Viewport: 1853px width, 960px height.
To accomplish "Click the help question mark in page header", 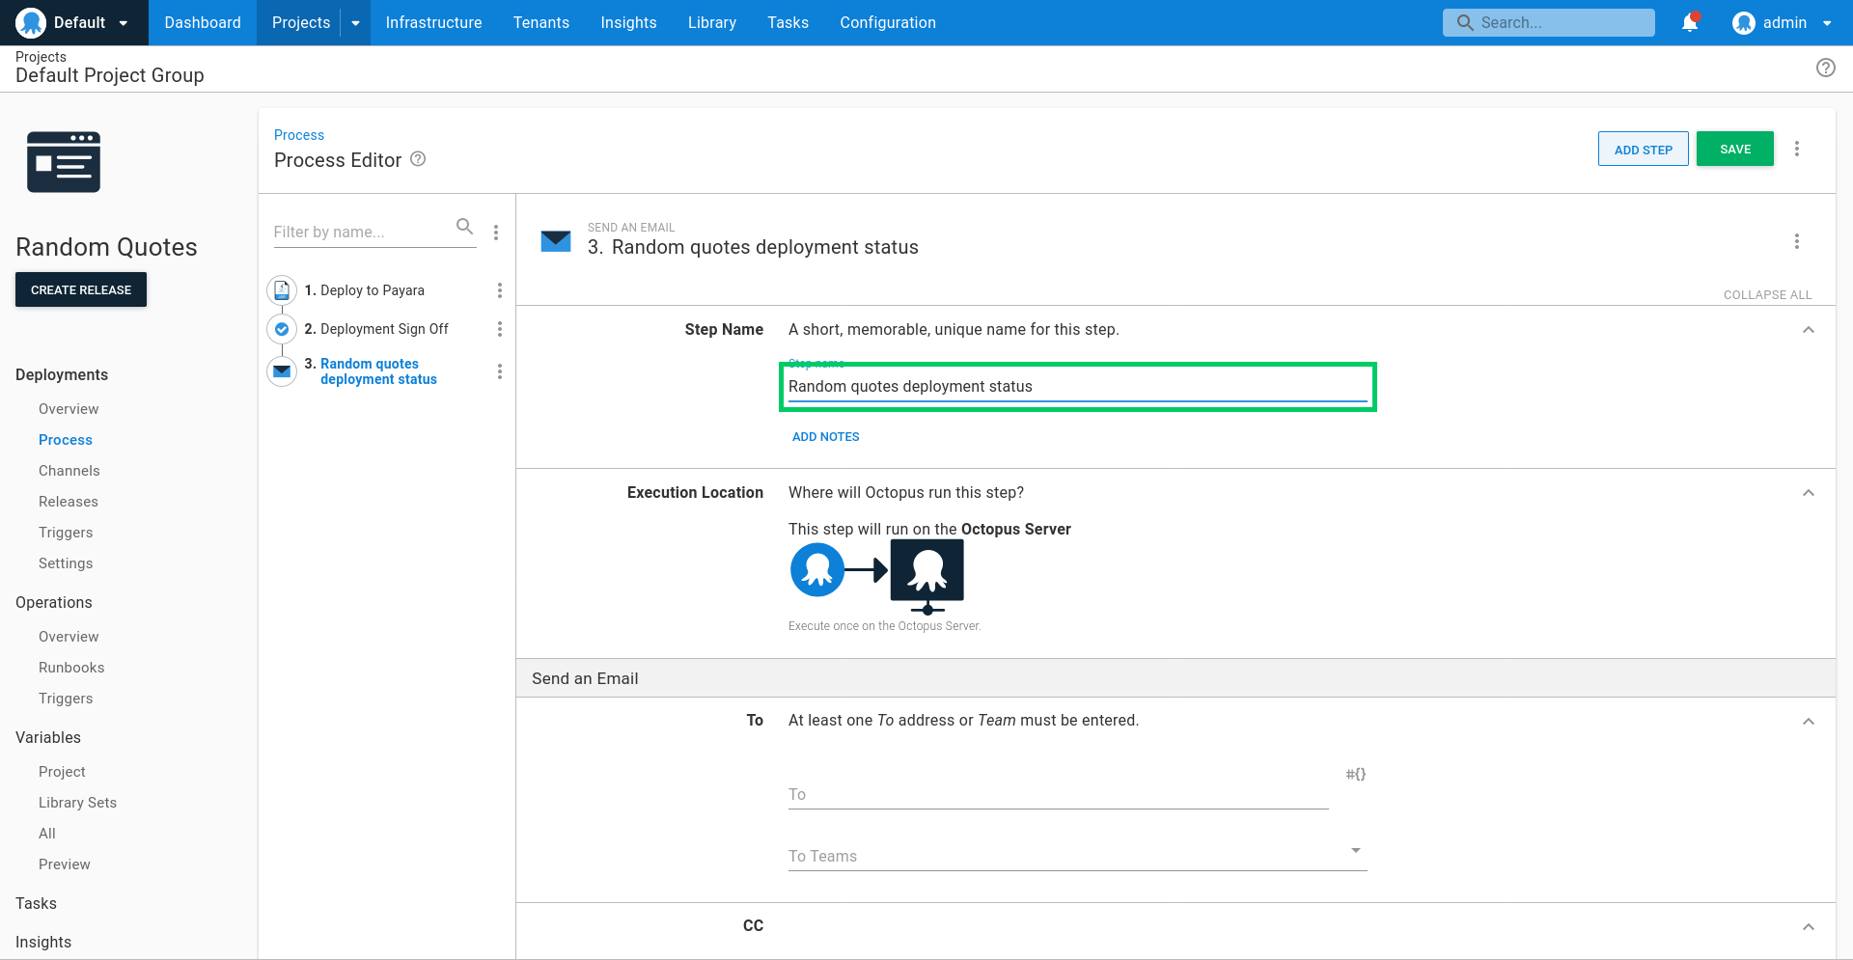I will 1826,68.
